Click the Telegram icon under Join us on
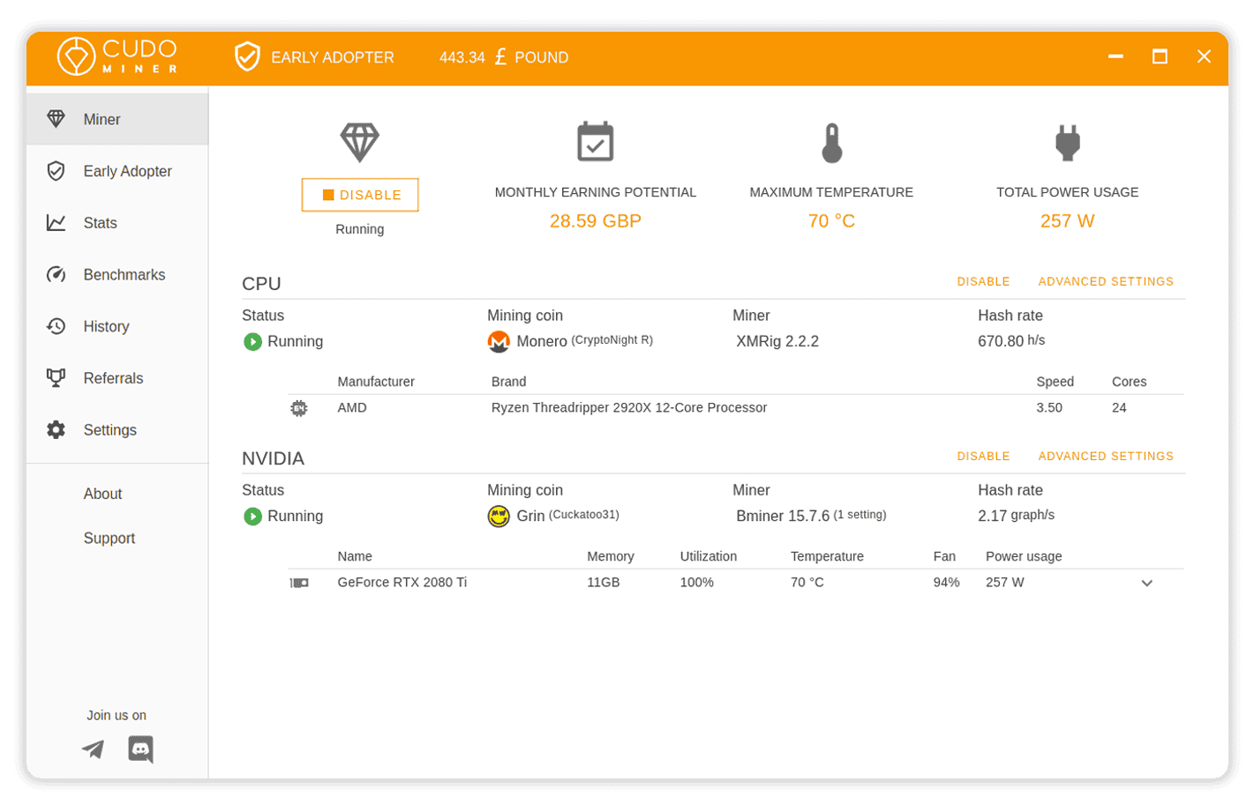 coord(91,748)
